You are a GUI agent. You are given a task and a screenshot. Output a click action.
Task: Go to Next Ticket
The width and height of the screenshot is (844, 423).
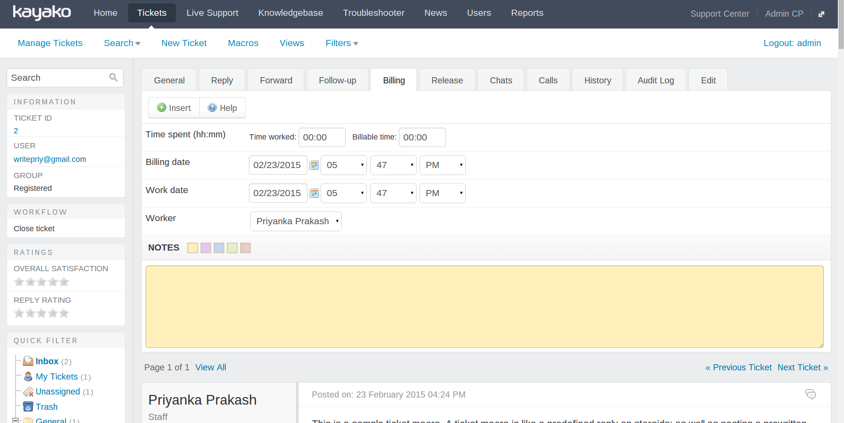[x=803, y=367]
